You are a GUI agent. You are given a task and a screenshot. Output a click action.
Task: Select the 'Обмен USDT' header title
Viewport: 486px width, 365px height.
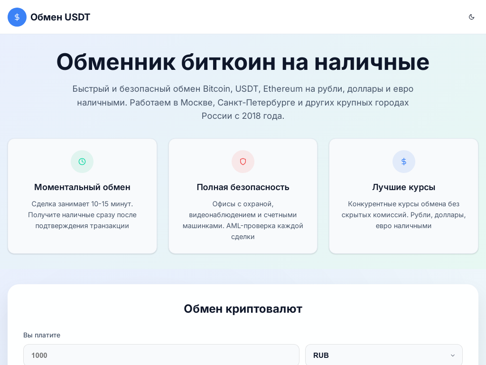click(x=60, y=17)
